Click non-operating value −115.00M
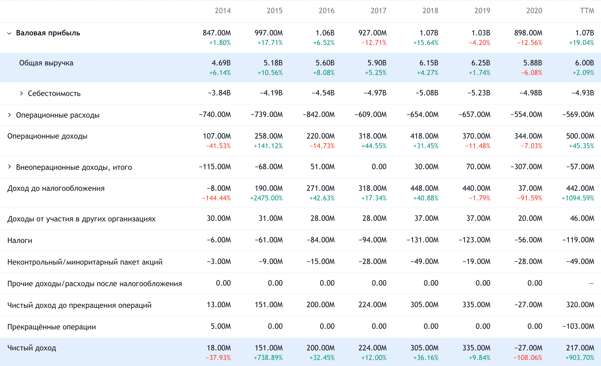Viewport: 601px width, 366px height. tap(215, 167)
